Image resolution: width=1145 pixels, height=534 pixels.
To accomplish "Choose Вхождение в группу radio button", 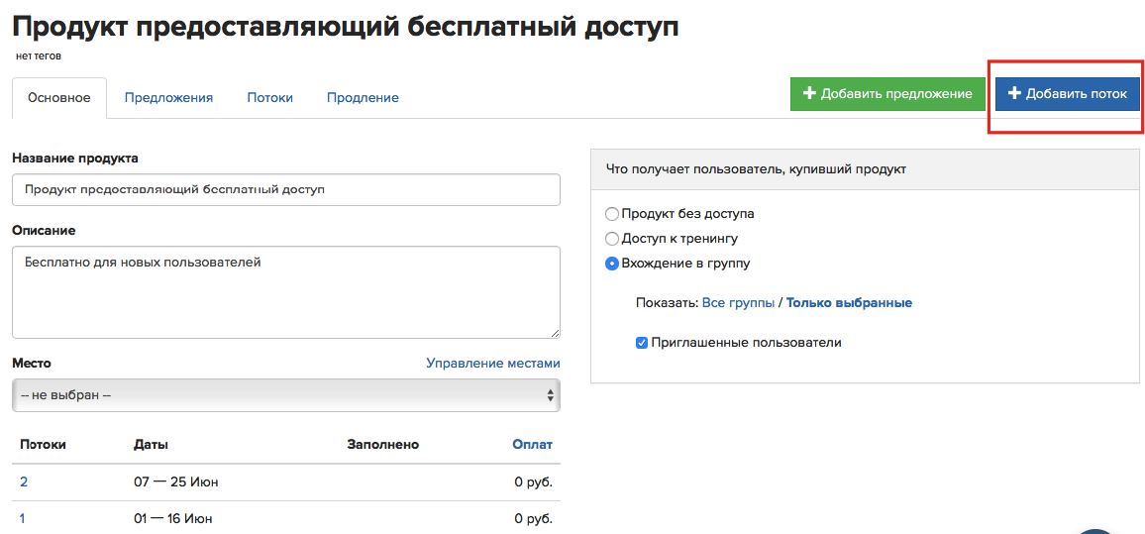I will [x=612, y=264].
